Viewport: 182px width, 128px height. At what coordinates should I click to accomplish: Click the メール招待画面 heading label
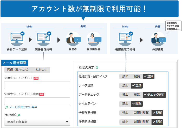[x=15, y=63]
